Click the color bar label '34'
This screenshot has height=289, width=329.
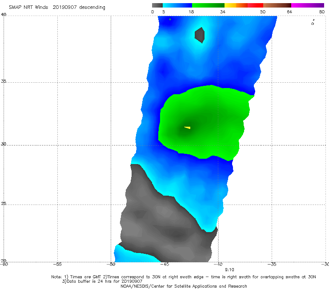pyautogui.click(x=223, y=12)
